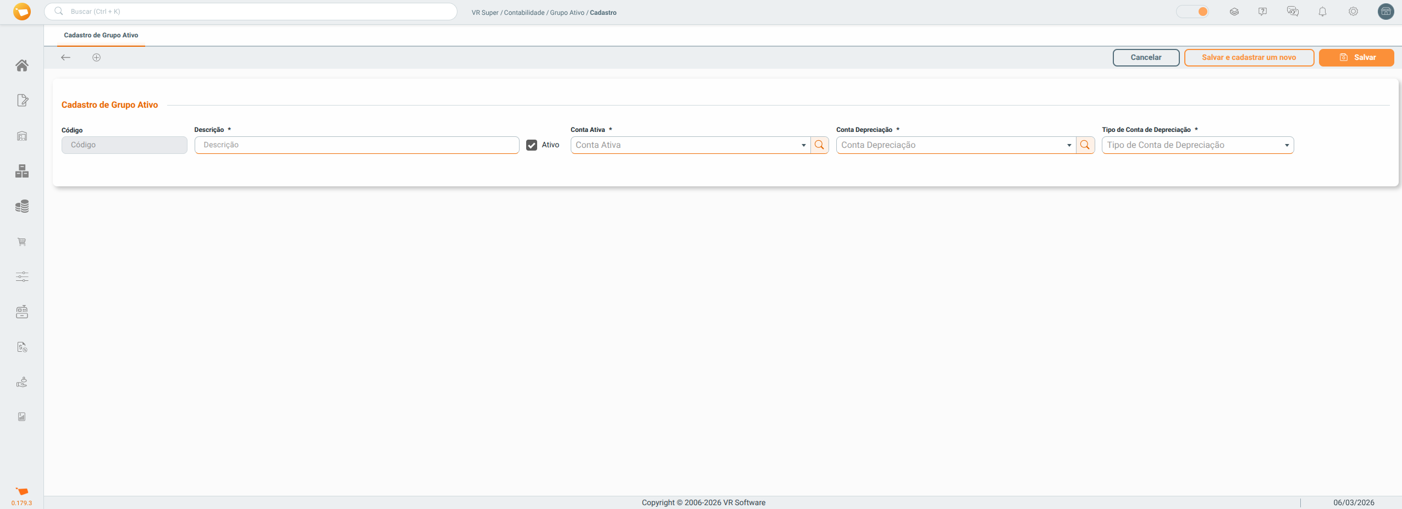This screenshot has width=1402, height=509.
Task: Click the coins stack sidebar icon
Action: [x=22, y=206]
